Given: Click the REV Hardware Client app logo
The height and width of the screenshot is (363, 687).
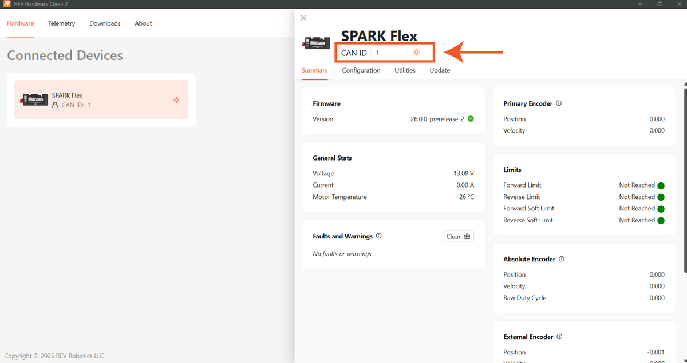Looking at the screenshot, I should [x=7, y=4].
